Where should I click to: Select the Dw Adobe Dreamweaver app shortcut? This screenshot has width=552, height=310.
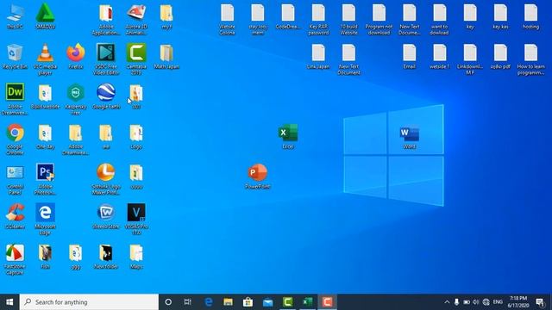15,99
